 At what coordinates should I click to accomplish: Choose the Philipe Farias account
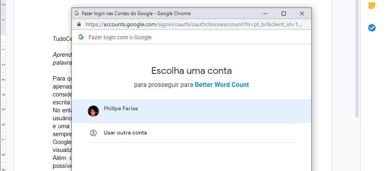pyautogui.click(x=121, y=109)
